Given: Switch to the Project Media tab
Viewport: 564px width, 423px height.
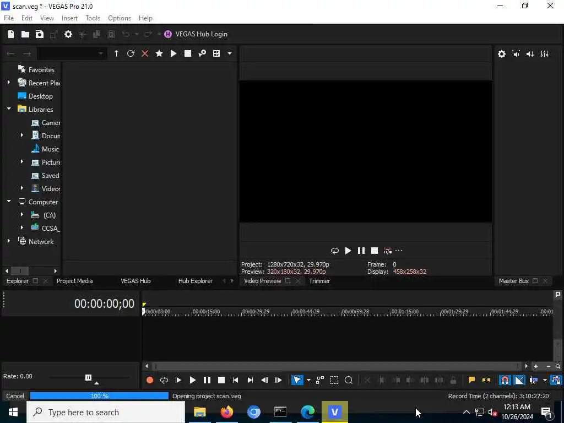Looking at the screenshot, I should click(75, 281).
